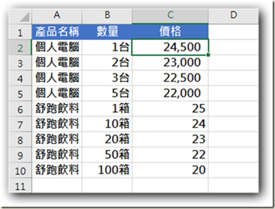
Task: Select price cell showing 25
Action: (x=170, y=109)
